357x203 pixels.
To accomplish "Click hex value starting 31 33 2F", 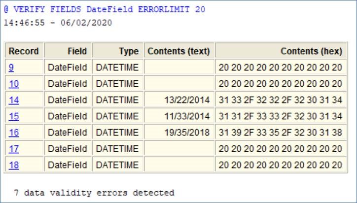I will (x=281, y=100).
